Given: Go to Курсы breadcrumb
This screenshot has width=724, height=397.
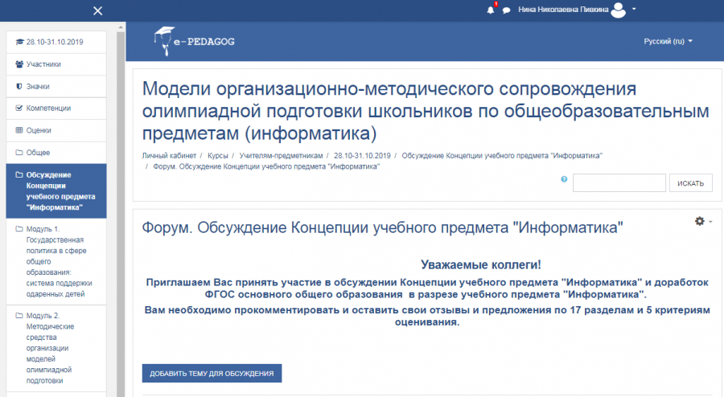Looking at the screenshot, I should click(x=217, y=156).
